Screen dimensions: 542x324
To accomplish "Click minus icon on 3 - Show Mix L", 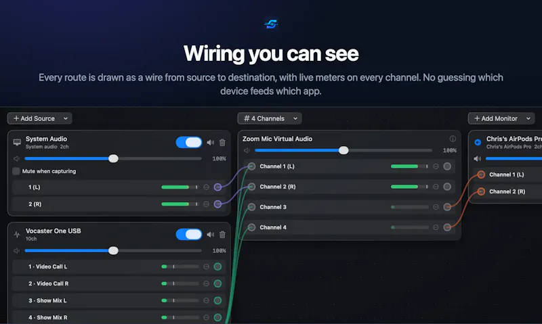I will pos(206,300).
